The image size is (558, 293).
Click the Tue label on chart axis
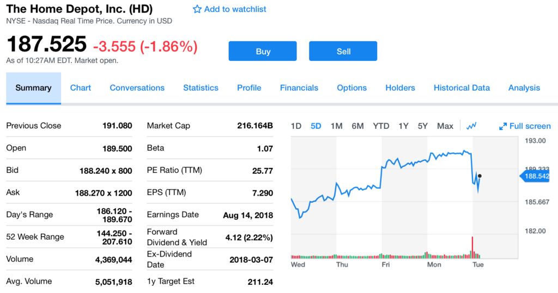[x=478, y=265]
